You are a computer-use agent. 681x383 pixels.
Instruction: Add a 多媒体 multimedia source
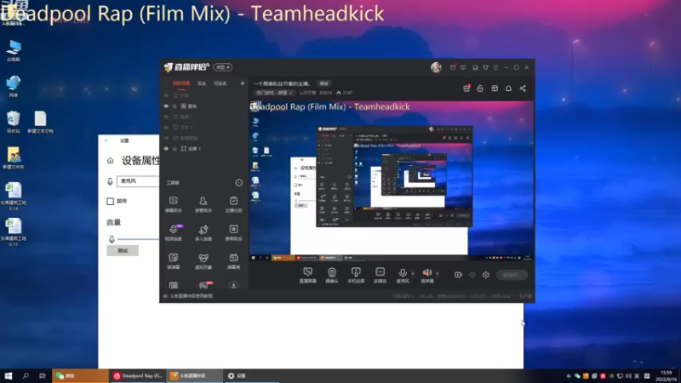(x=380, y=275)
